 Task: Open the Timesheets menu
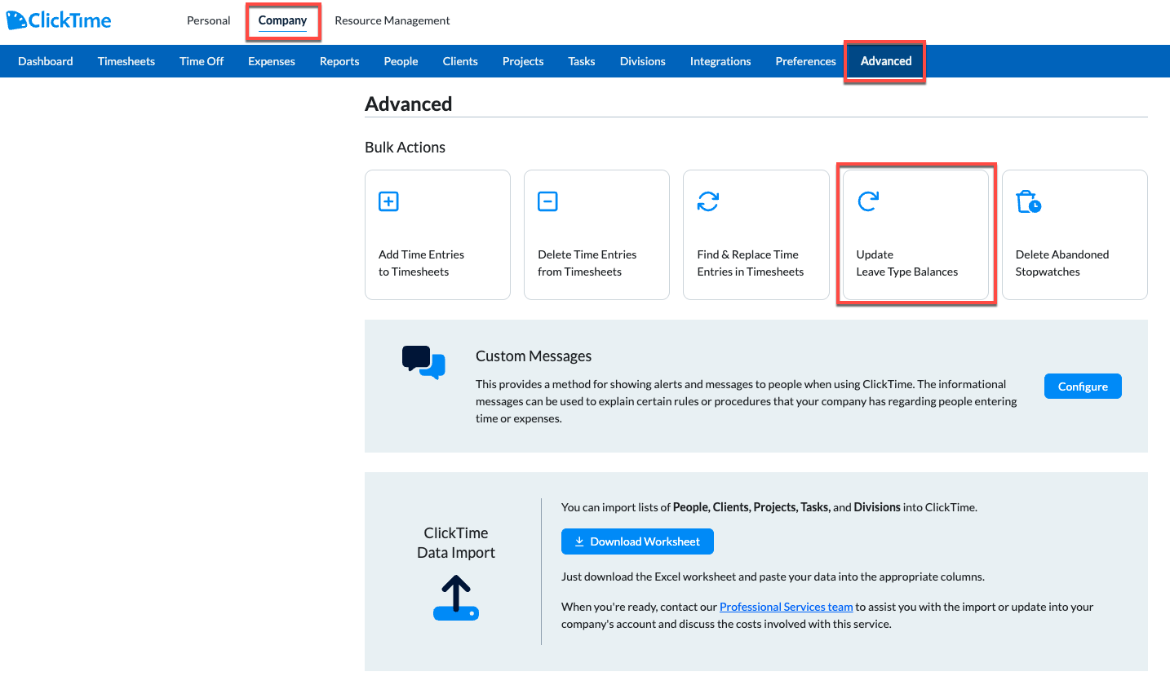126,61
